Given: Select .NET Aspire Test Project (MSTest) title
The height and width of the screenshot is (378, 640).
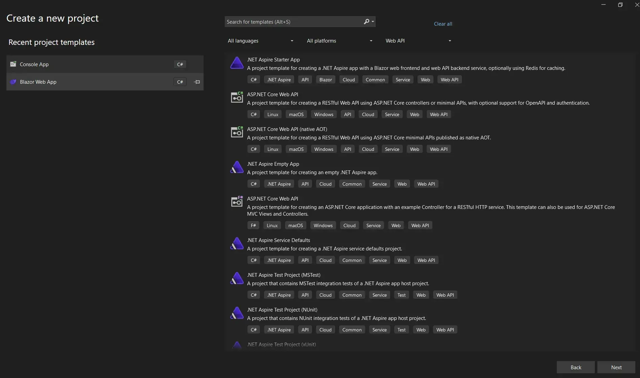Looking at the screenshot, I should (x=284, y=275).
